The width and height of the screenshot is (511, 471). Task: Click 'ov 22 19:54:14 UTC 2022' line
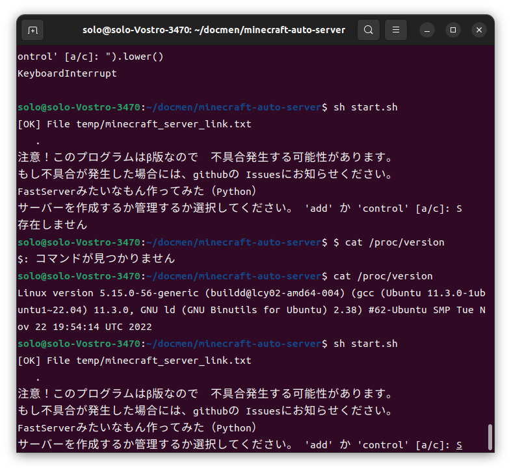pos(85,327)
